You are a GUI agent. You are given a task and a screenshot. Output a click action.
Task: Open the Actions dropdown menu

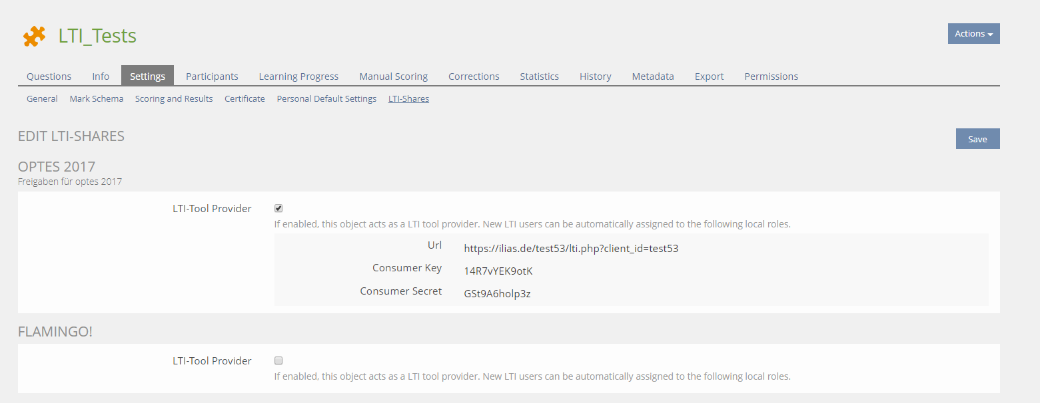coord(973,34)
